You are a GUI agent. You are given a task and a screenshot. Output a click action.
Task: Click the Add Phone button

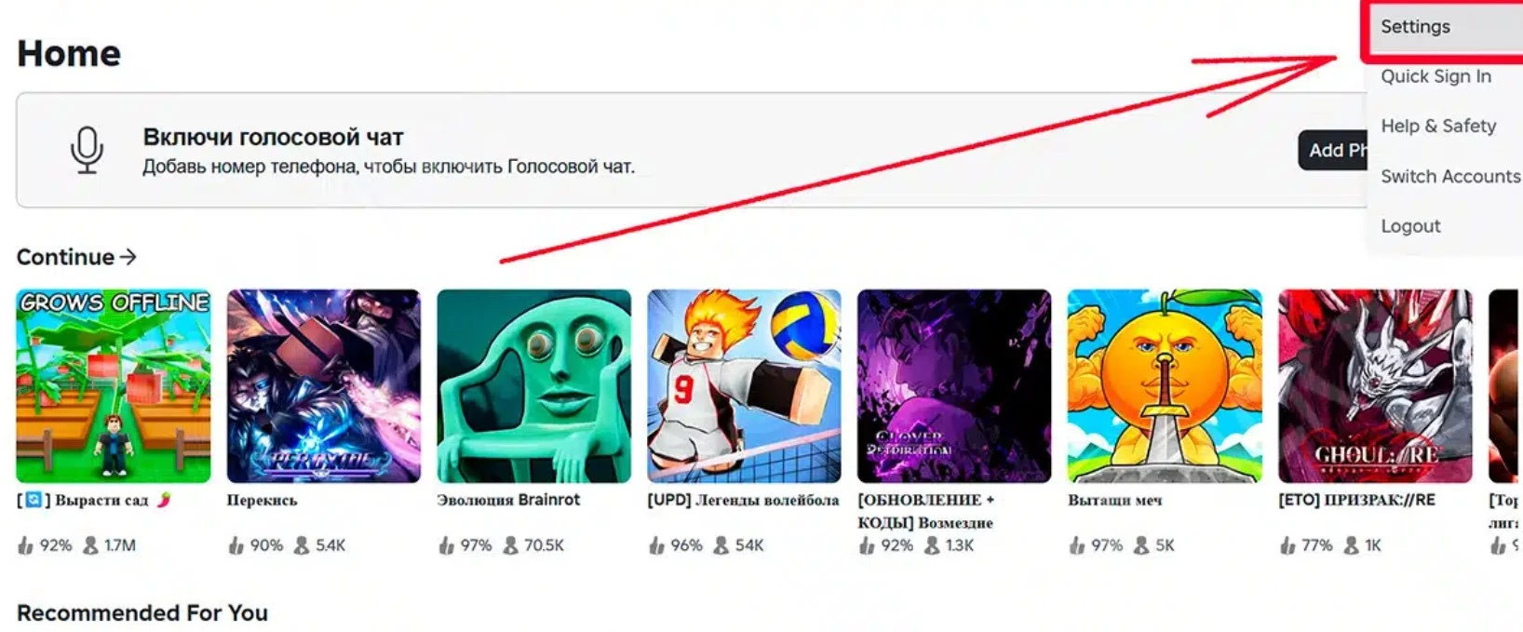(x=1333, y=150)
